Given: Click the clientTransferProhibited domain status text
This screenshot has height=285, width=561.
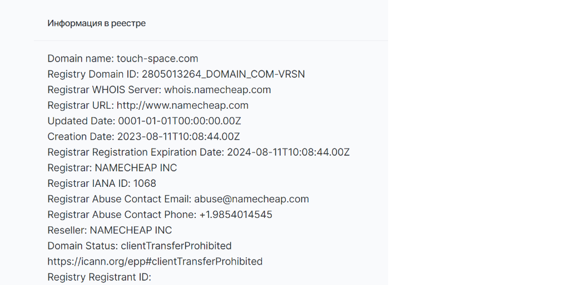Looking at the screenshot, I should click(176, 246).
